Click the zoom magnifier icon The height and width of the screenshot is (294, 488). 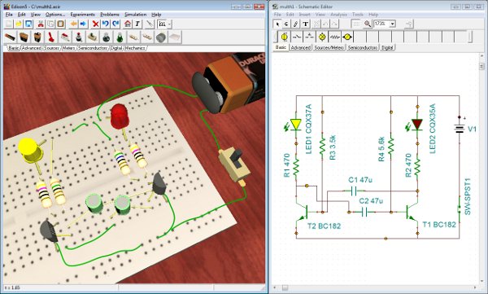pyautogui.click(x=368, y=24)
